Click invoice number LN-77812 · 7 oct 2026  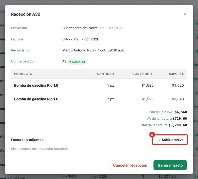81,39
